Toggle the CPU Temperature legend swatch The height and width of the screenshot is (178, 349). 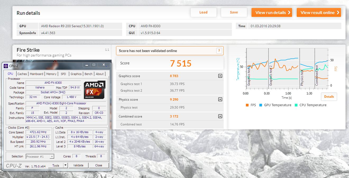[x=296, y=105]
